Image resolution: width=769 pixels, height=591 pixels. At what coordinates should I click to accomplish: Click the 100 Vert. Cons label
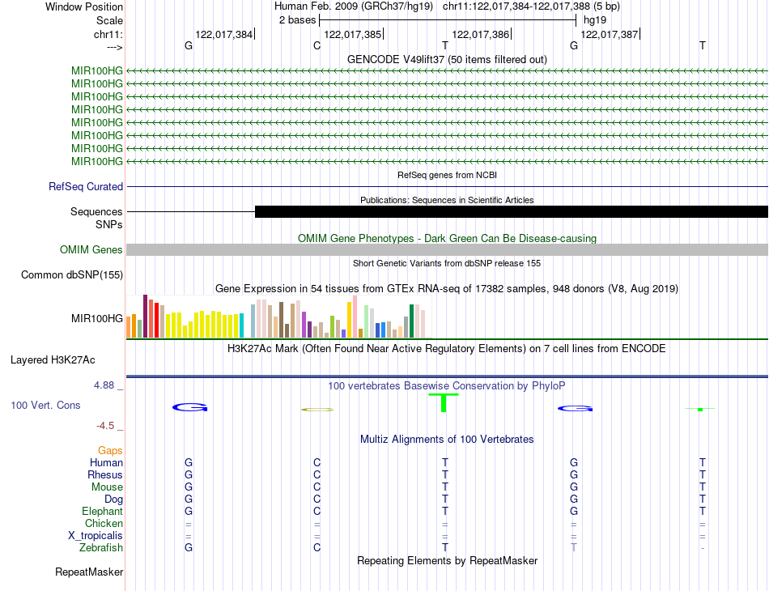coord(45,405)
